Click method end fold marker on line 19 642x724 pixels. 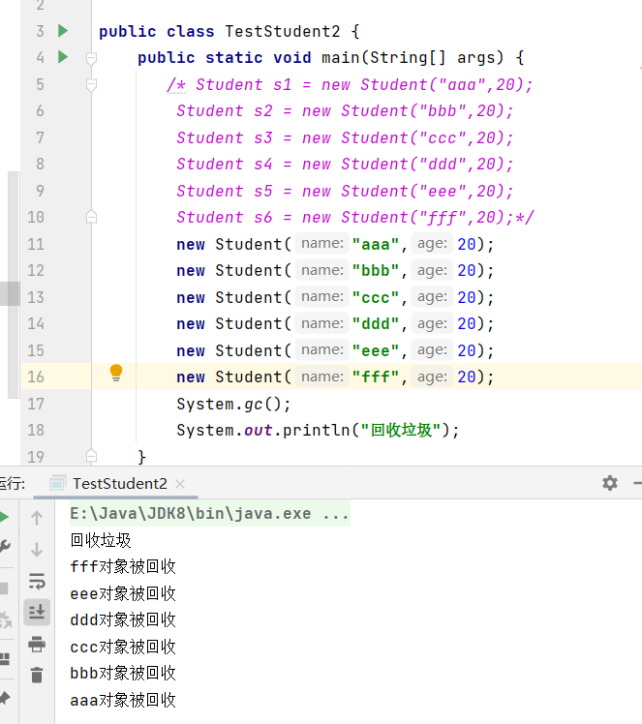pyautogui.click(x=91, y=456)
